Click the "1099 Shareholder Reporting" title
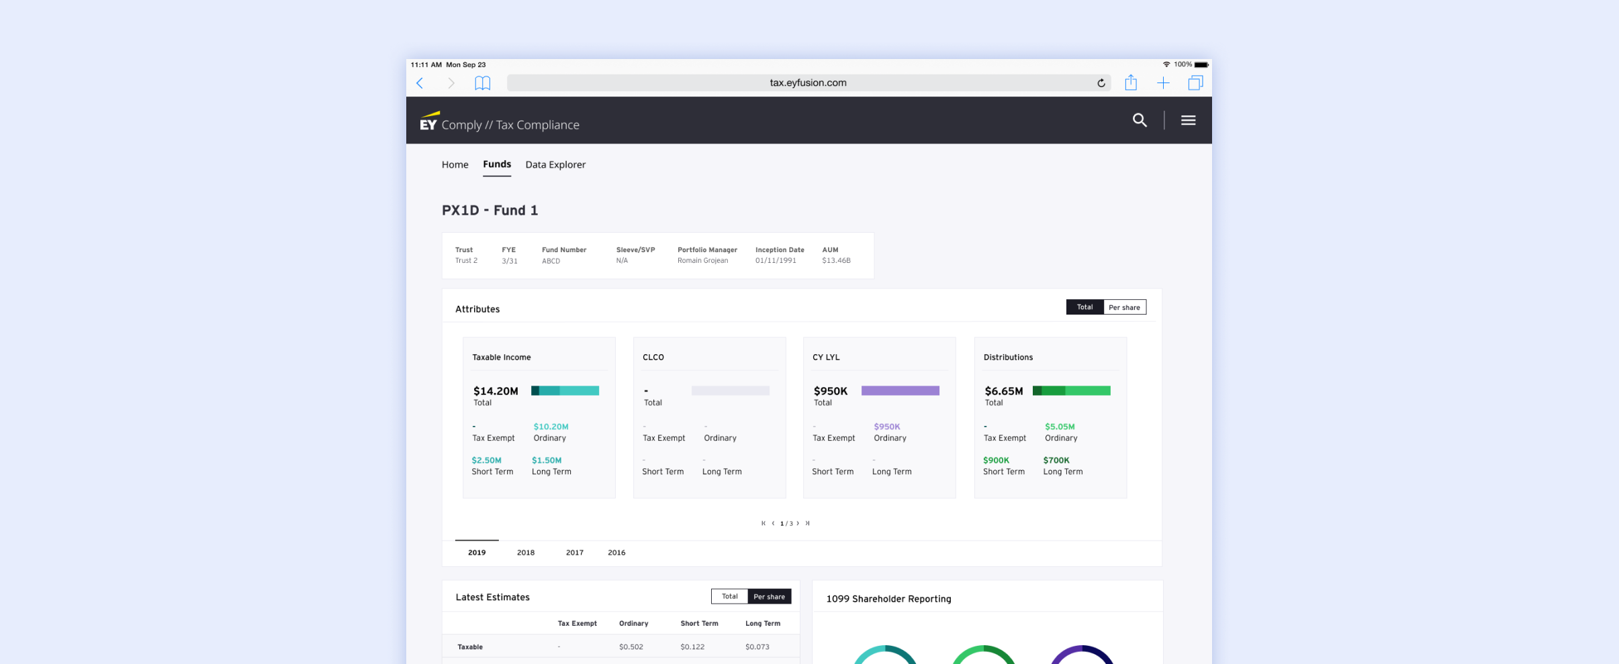1619x664 pixels. point(888,599)
